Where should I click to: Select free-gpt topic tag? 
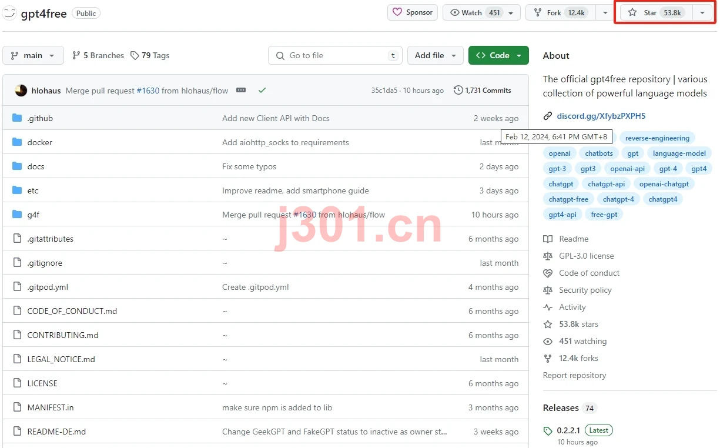pyautogui.click(x=604, y=215)
